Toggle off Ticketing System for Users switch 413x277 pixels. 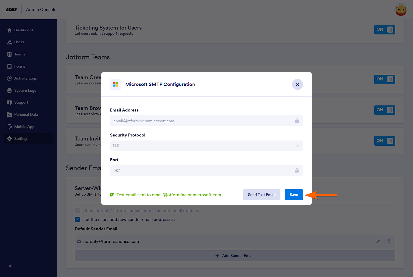[x=385, y=30]
